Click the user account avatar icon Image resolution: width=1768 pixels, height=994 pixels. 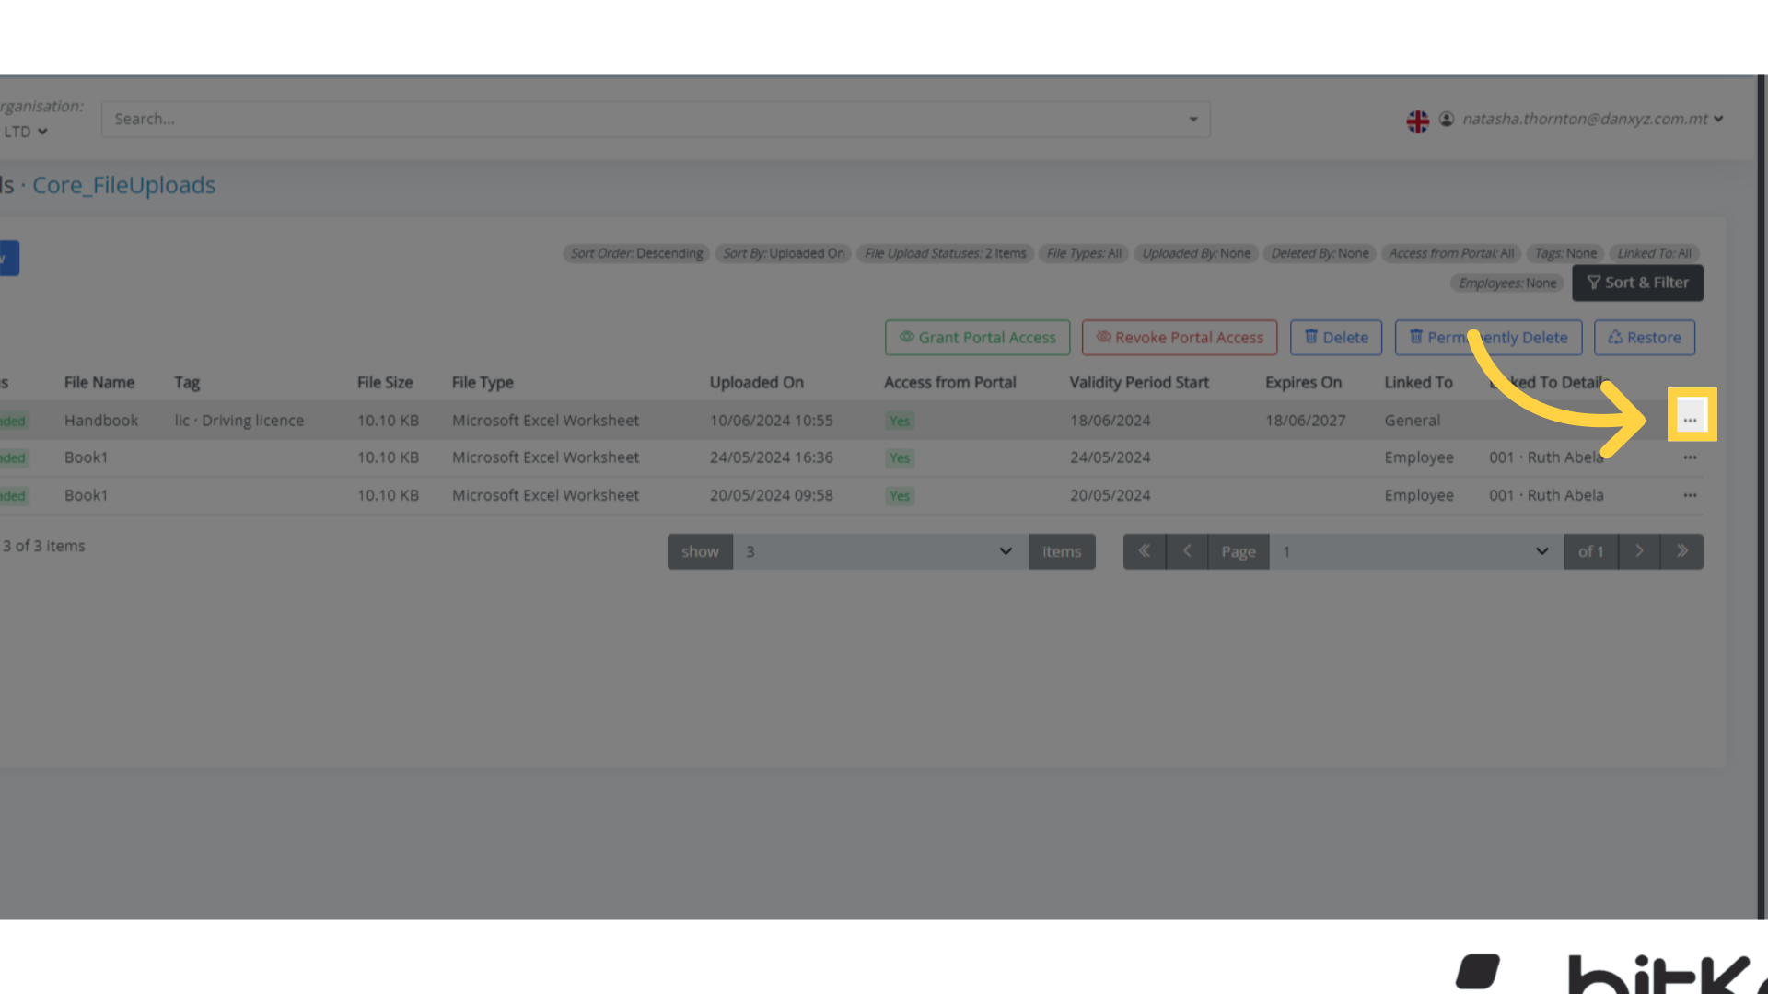point(1446,119)
